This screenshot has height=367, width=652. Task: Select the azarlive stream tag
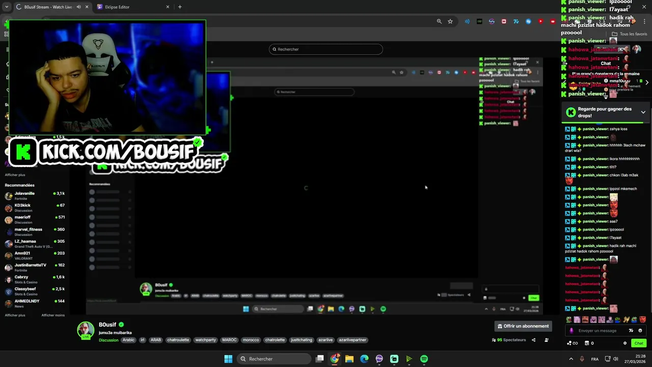pyautogui.click(x=325, y=340)
